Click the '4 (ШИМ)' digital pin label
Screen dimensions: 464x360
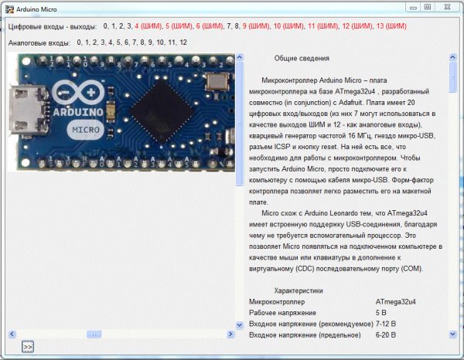pos(148,26)
